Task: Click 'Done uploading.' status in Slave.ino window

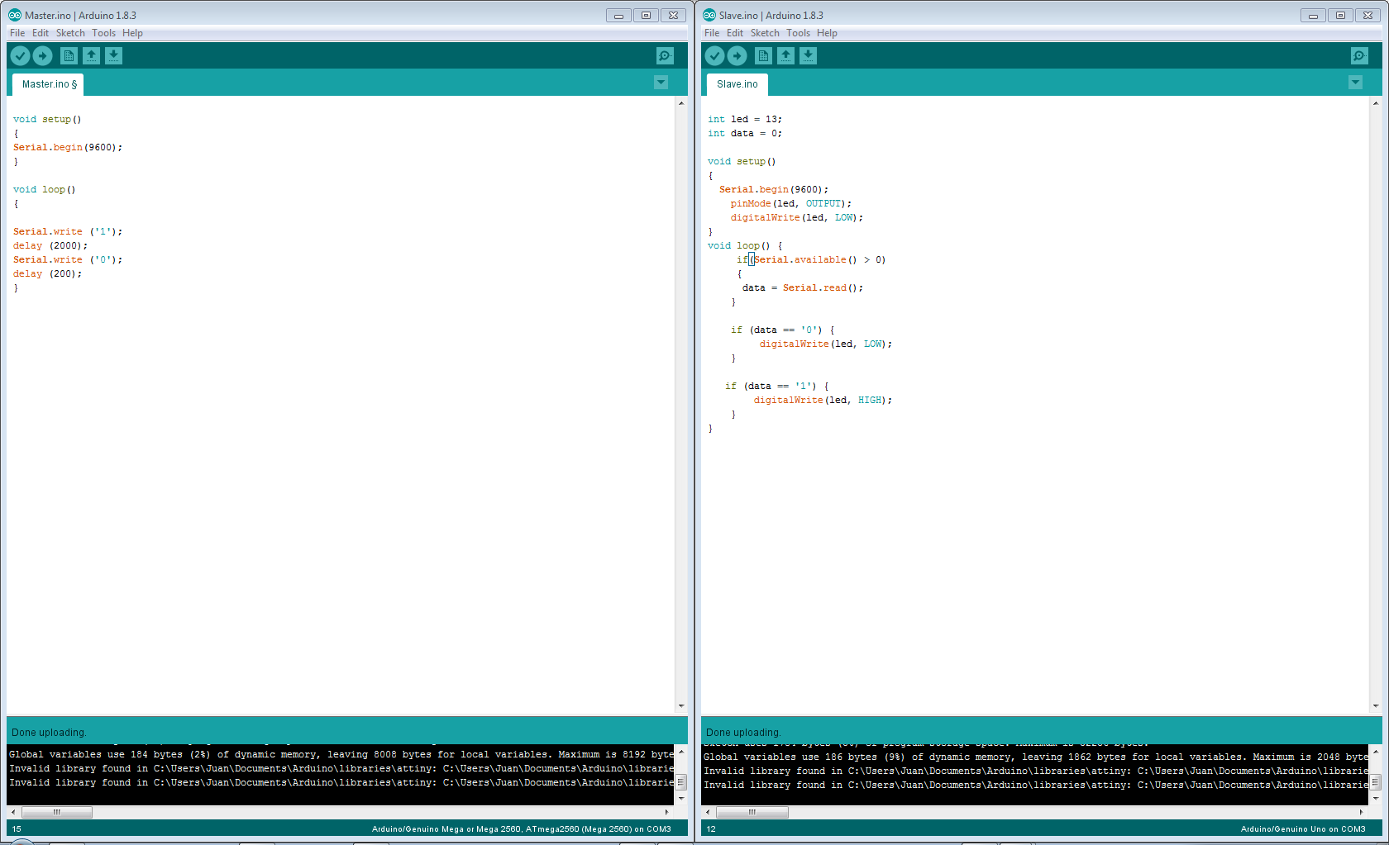Action: (x=743, y=733)
